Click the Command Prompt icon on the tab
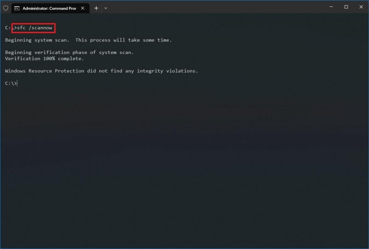The image size is (369, 249). tap(17, 8)
